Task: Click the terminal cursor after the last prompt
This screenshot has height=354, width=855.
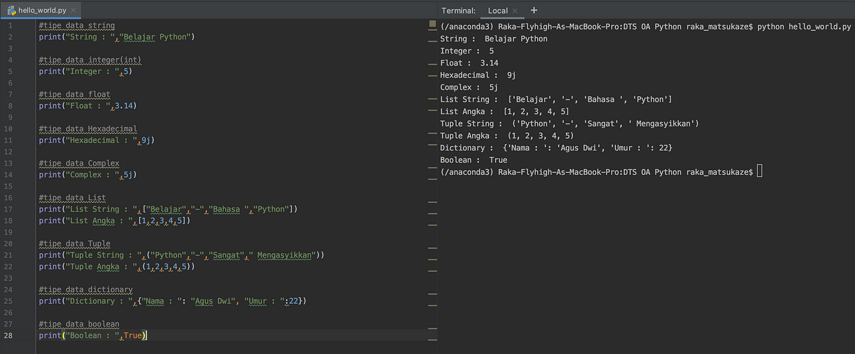Action: (x=759, y=172)
